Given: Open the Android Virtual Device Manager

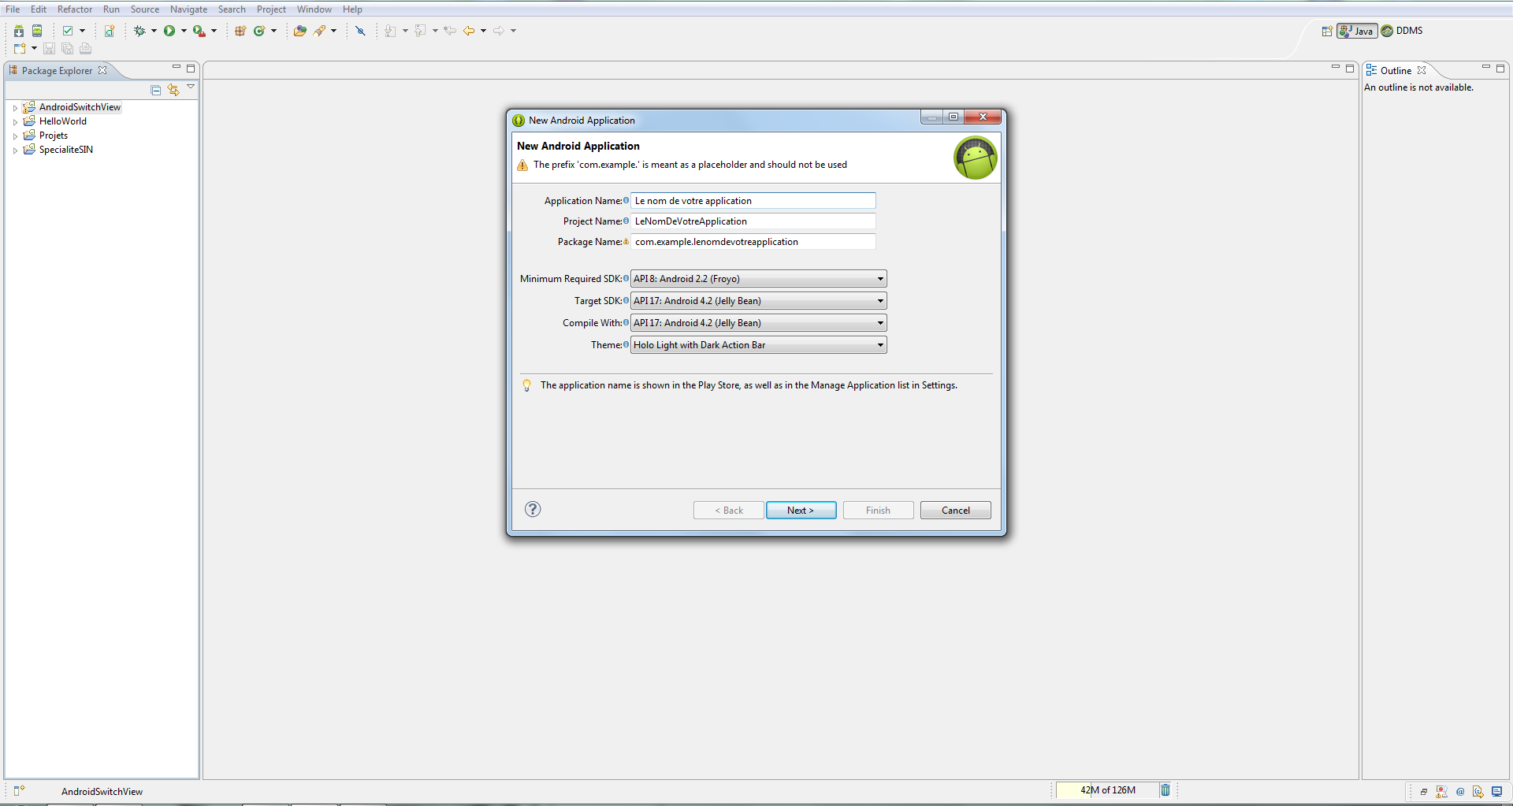Looking at the screenshot, I should (37, 31).
